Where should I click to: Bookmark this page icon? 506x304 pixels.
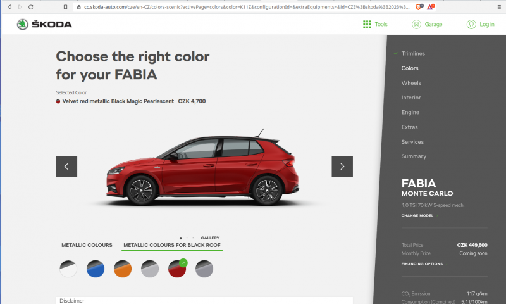click(65, 7)
